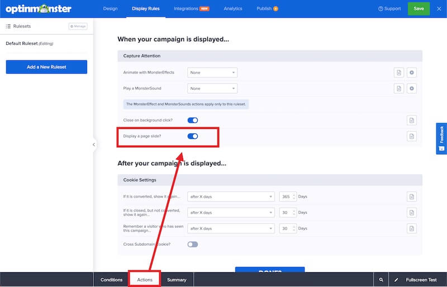Open Animate with MonsterEffects dropdown

pyautogui.click(x=212, y=73)
